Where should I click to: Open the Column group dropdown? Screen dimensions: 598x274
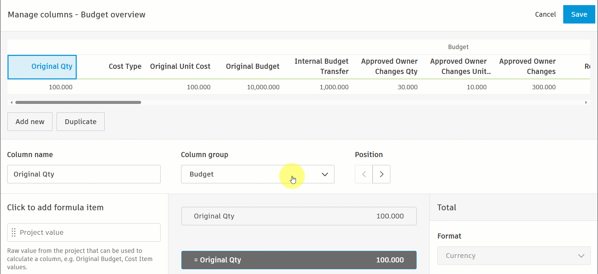257,174
